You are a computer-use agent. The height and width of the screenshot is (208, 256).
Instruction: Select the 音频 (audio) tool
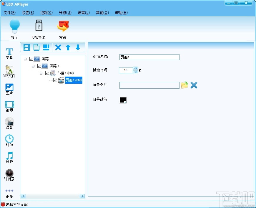pos(9,158)
